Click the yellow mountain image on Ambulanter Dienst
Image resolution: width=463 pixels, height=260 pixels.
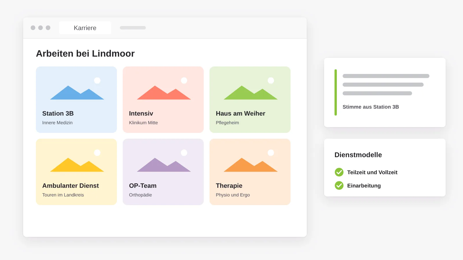pyautogui.click(x=77, y=161)
